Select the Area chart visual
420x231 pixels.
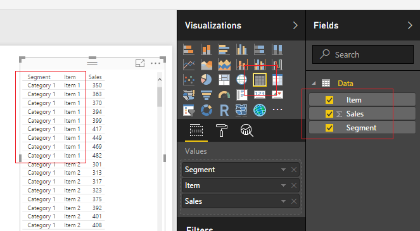[x=207, y=65]
